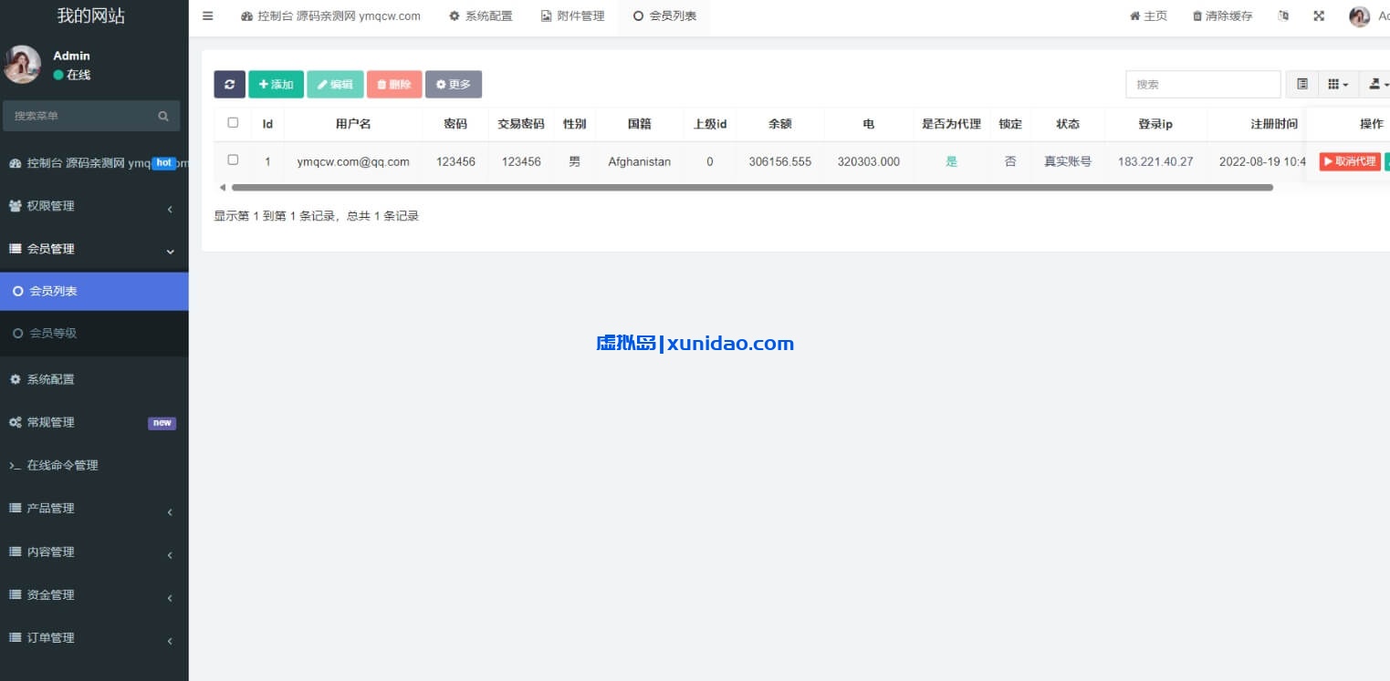Open 清除缓存 to clear the cache
Image resolution: width=1390 pixels, height=681 pixels.
tap(1222, 15)
